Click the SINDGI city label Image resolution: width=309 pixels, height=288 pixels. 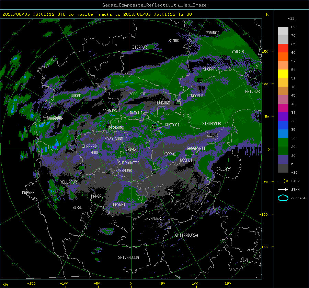(175, 41)
